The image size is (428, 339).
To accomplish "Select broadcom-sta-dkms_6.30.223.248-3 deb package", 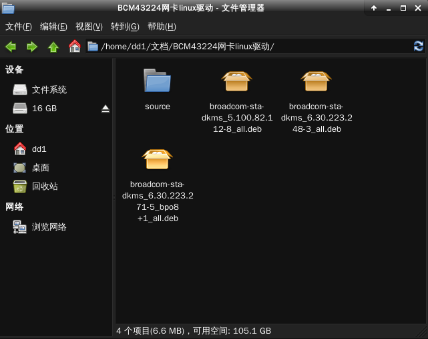I will coord(316,83).
